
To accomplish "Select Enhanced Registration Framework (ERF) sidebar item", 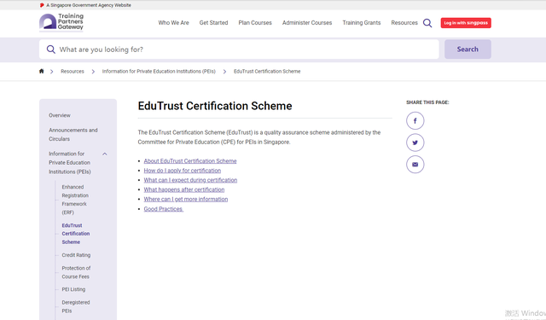I will pos(75,200).
